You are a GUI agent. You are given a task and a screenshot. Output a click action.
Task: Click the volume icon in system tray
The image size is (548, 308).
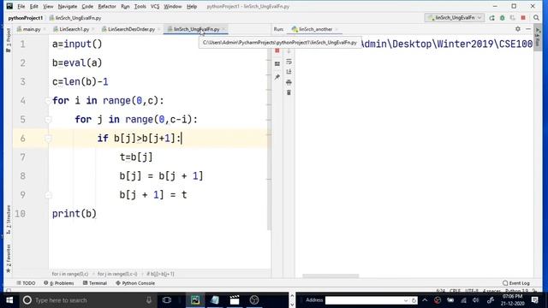[476, 300]
